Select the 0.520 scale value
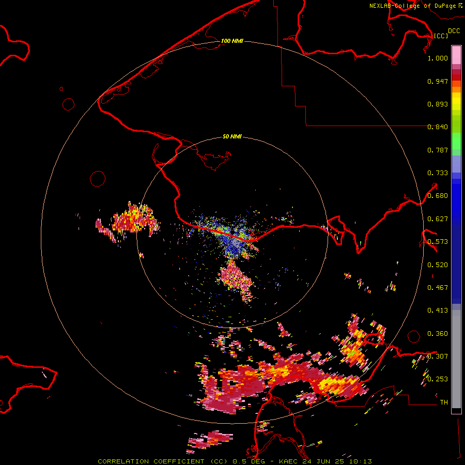This screenshot has height=465, width=465. 438,265
